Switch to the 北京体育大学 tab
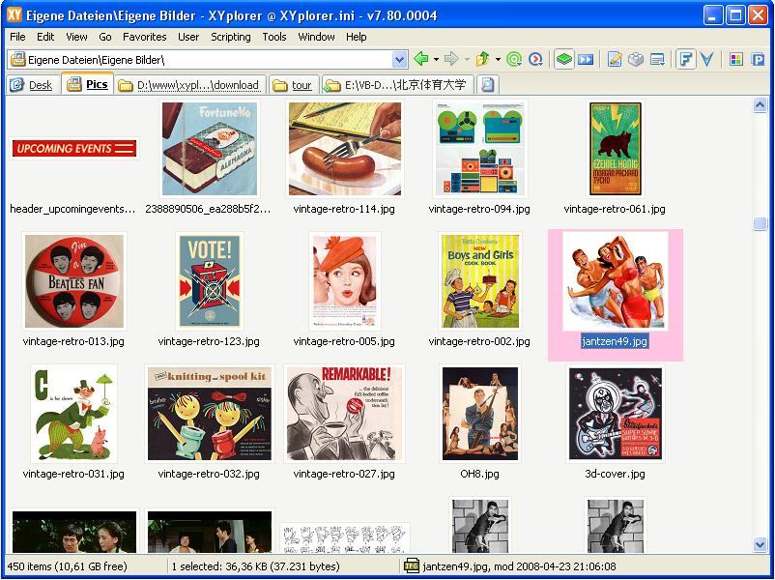This screenshot has height=580, width=775. pos(397,85)
